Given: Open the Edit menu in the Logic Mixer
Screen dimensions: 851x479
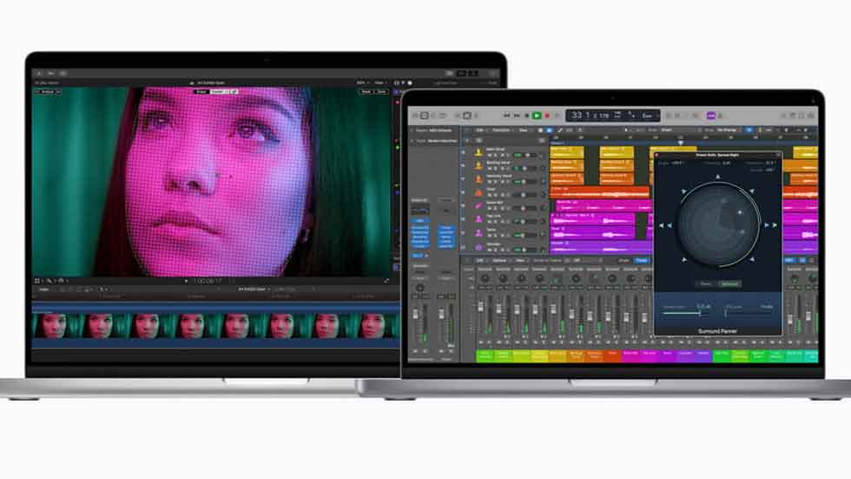Looking at the screenshot, I should pos(479,261).
